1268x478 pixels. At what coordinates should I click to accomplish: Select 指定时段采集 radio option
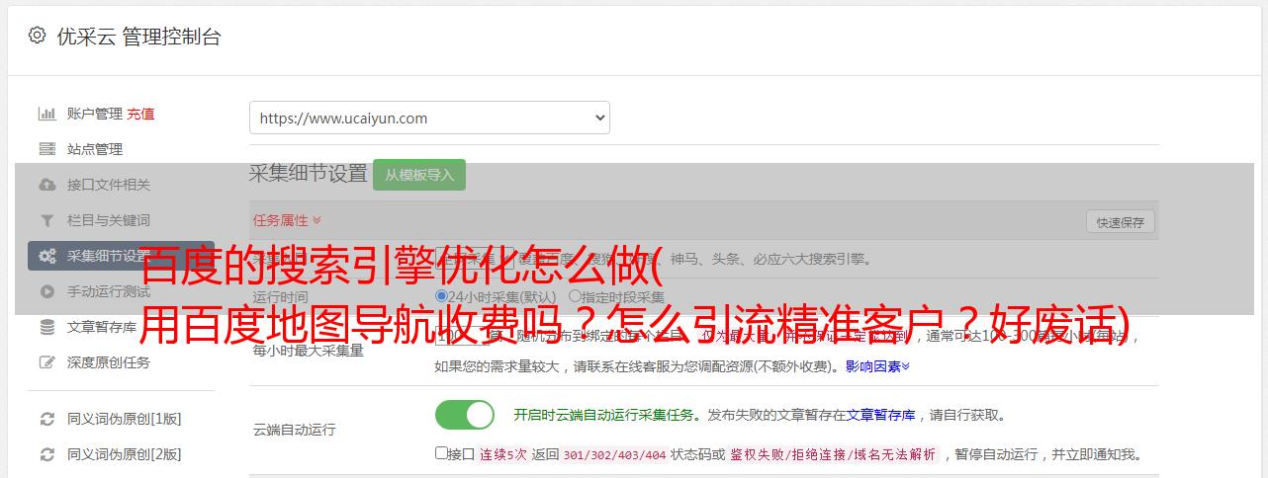[574, 295]
